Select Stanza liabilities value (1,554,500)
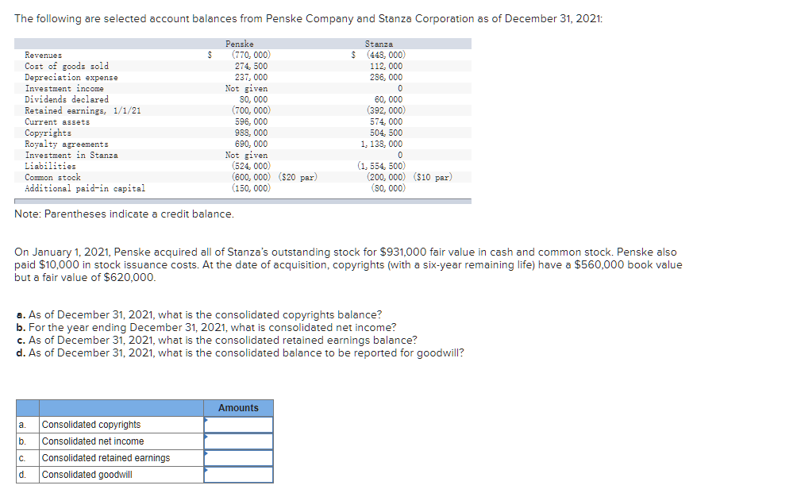Image resolution: width=797 pixels, height=493 pixels. tap(381, 166)
